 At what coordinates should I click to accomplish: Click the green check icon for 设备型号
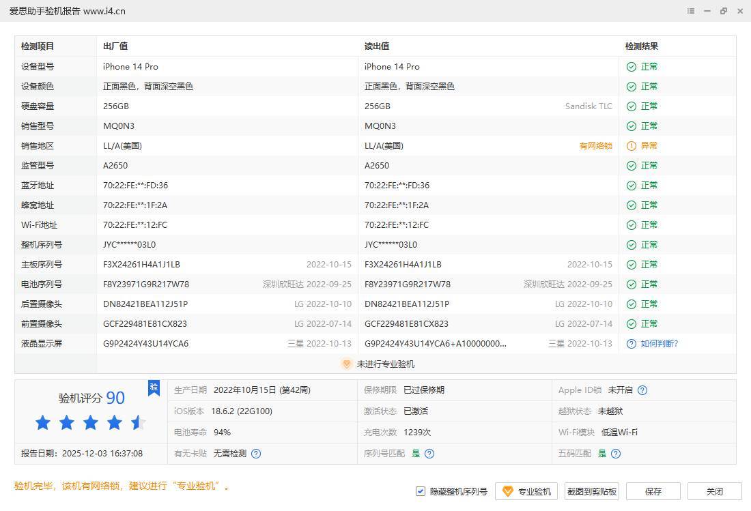(x=632, y=67)
